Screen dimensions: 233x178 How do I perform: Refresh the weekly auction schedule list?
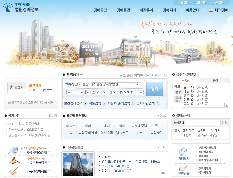pyautogui.click(x=226, y=104)
